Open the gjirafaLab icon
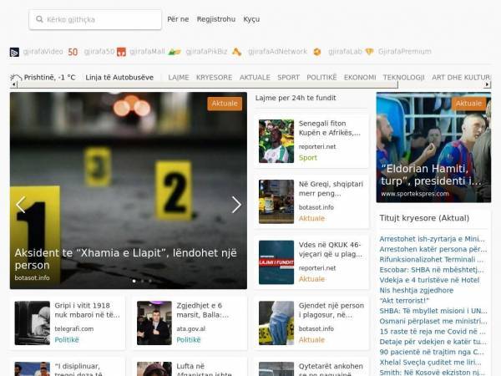Viewport: 501px width, 376px height. (317, 52)
